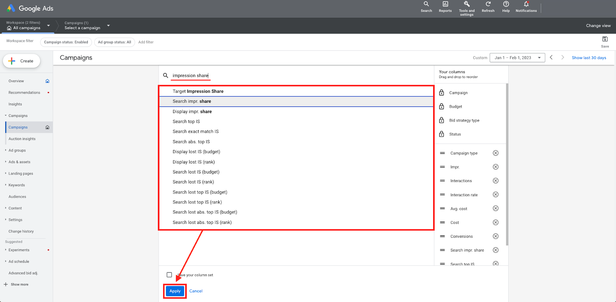Screen dimensions: 616x302
Task: Open Overview in sidebar
Action: [x=16, y=81]
